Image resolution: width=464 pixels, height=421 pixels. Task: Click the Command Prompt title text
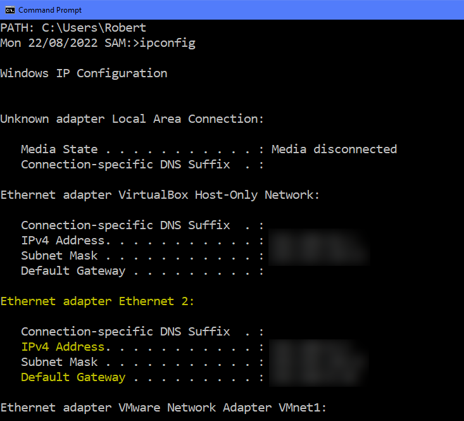click(x=50, y=10)
